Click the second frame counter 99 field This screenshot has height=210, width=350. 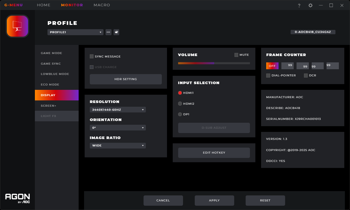303,66
